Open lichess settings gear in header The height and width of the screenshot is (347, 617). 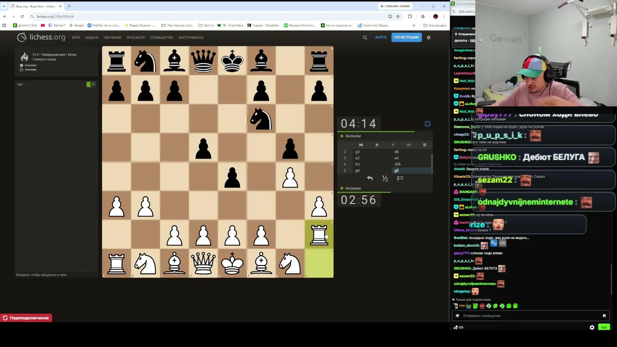pyautogui.click(x=429, y=38)
